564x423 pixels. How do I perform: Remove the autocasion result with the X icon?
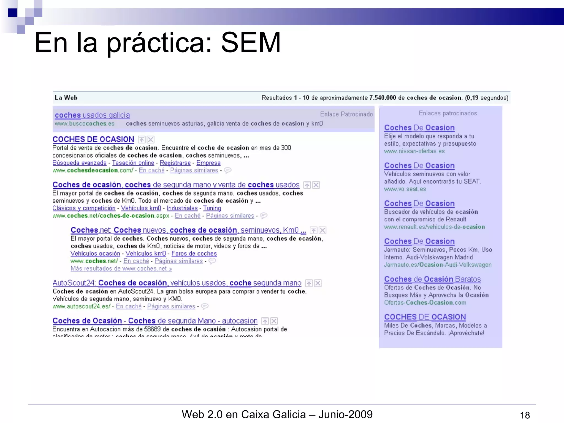(x=274, y=321)
